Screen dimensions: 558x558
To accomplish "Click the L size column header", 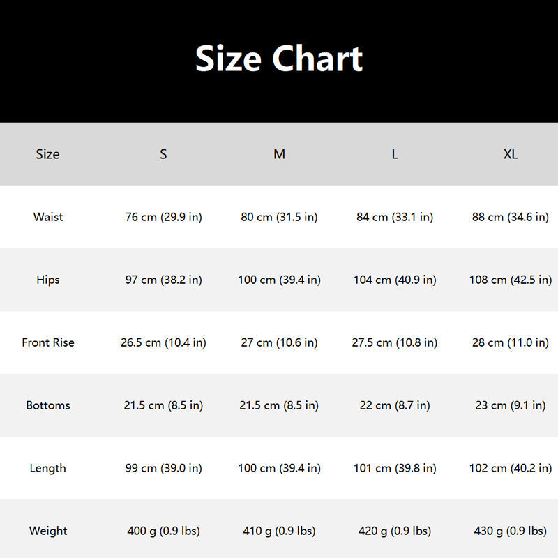I will pos(395,154).
